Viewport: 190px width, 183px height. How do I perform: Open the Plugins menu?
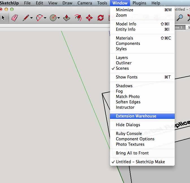(139, 3)
